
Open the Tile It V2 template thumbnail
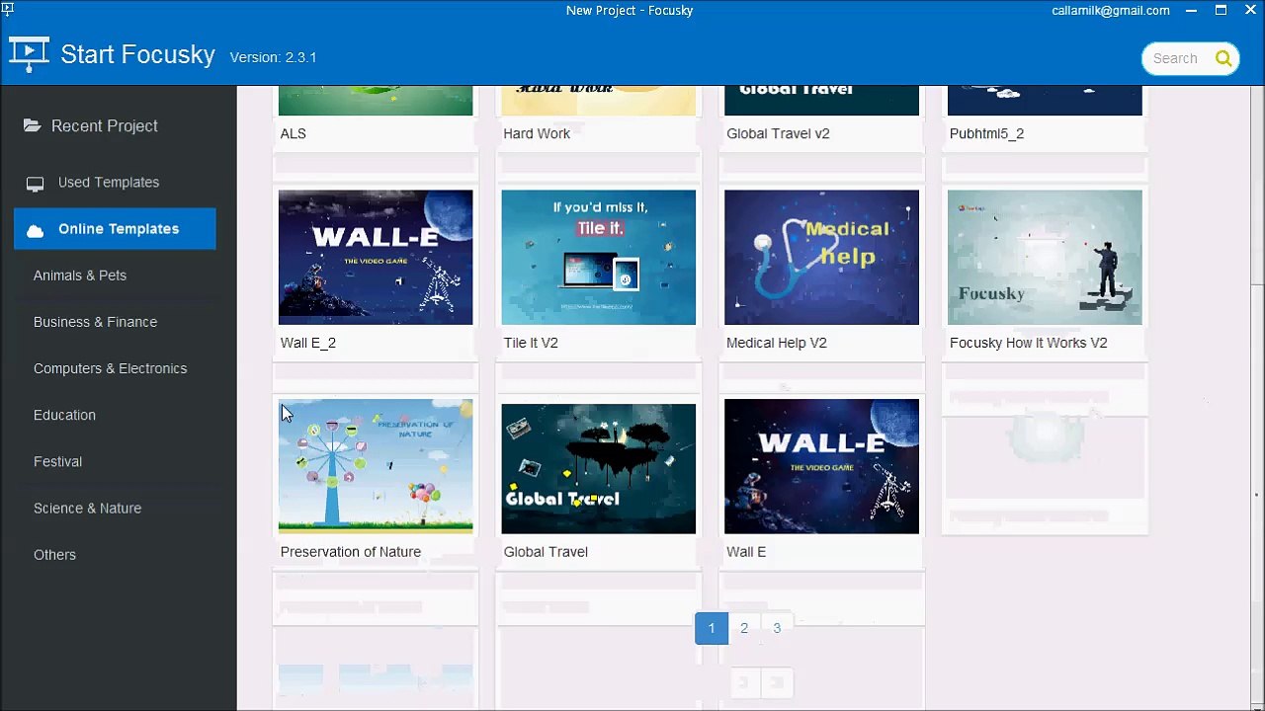[599, 257]
